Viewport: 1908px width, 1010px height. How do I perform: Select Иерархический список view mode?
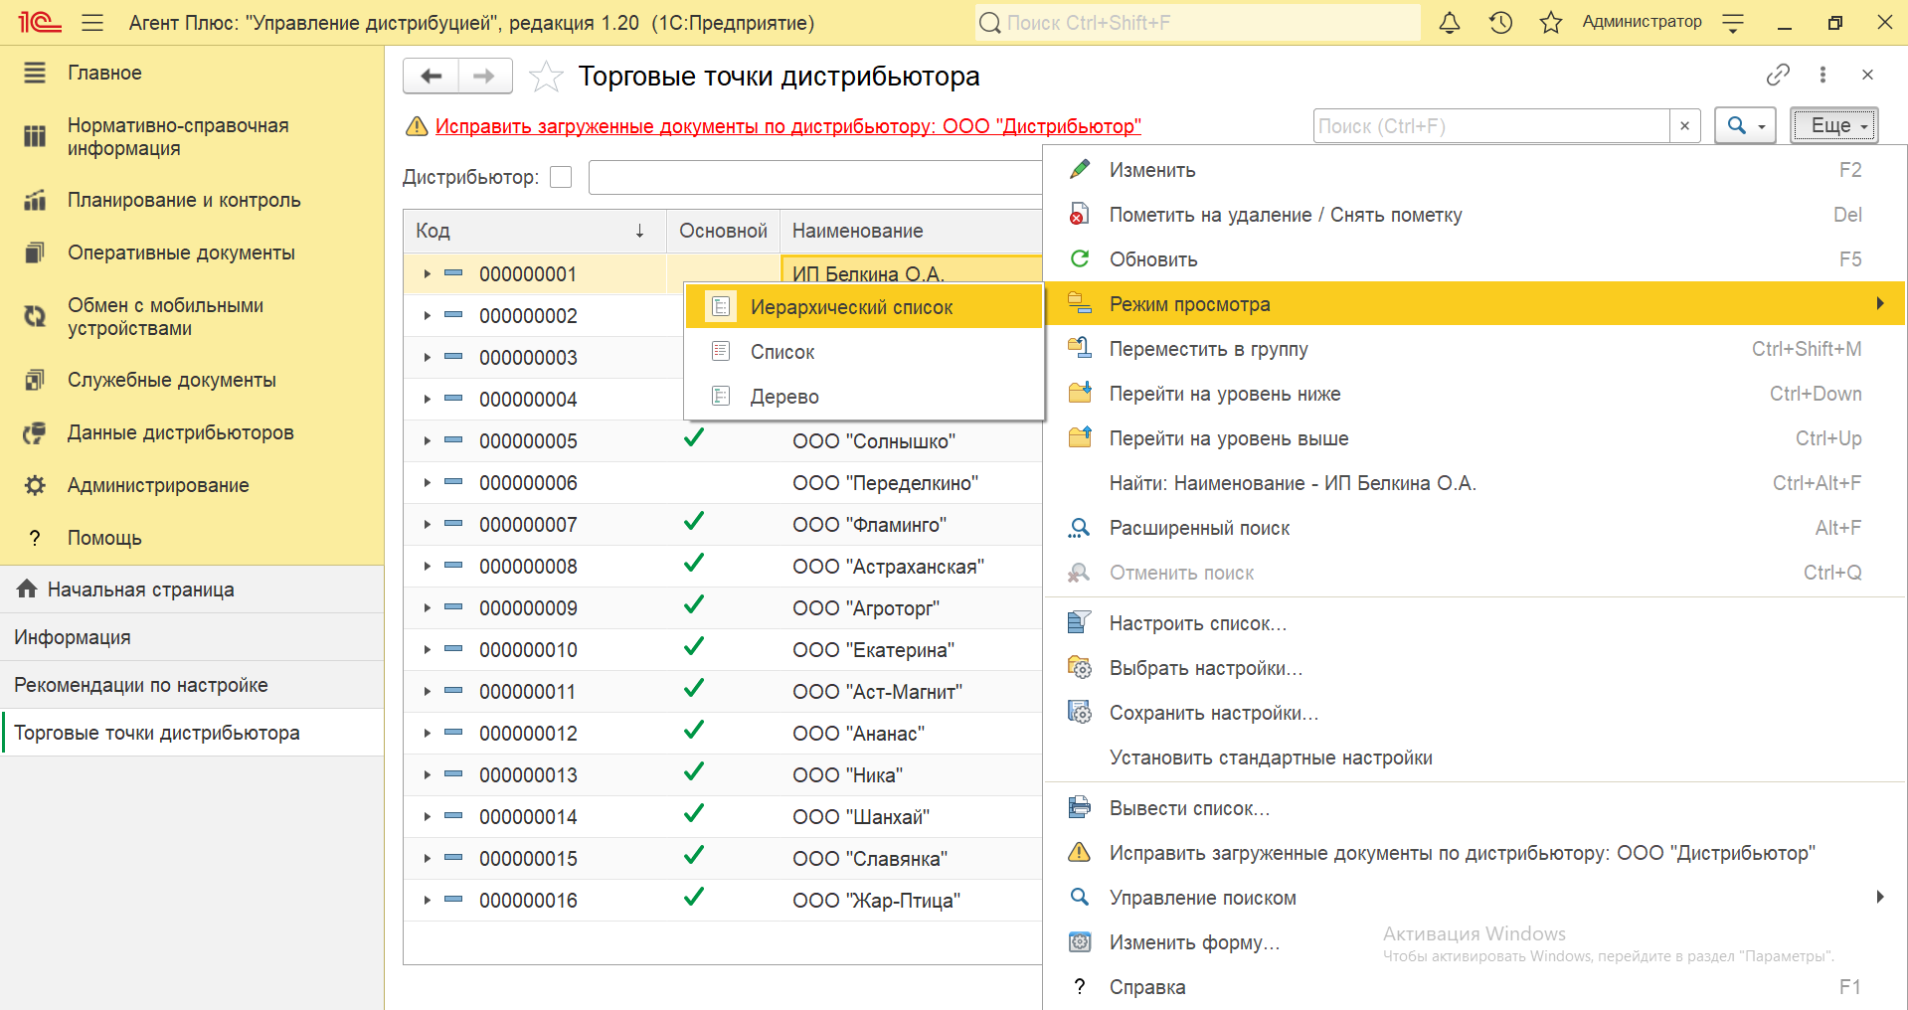pyautogui.click(x=863, y=307)
